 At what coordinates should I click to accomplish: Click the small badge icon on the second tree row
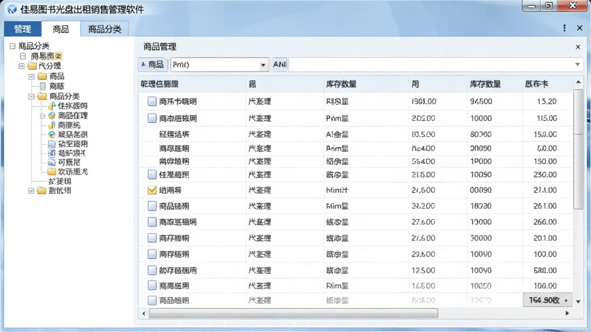tap(58, 56)
